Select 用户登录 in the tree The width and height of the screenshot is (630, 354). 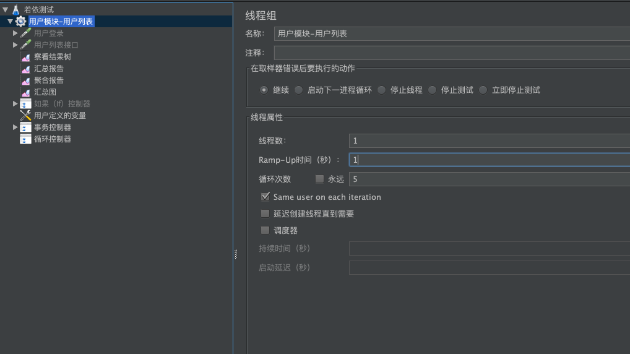pos(49,33)
